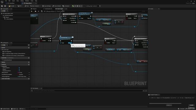
Task: Click the BP Player Base type of InteractingPlayer
Action: tap(22, 77)
